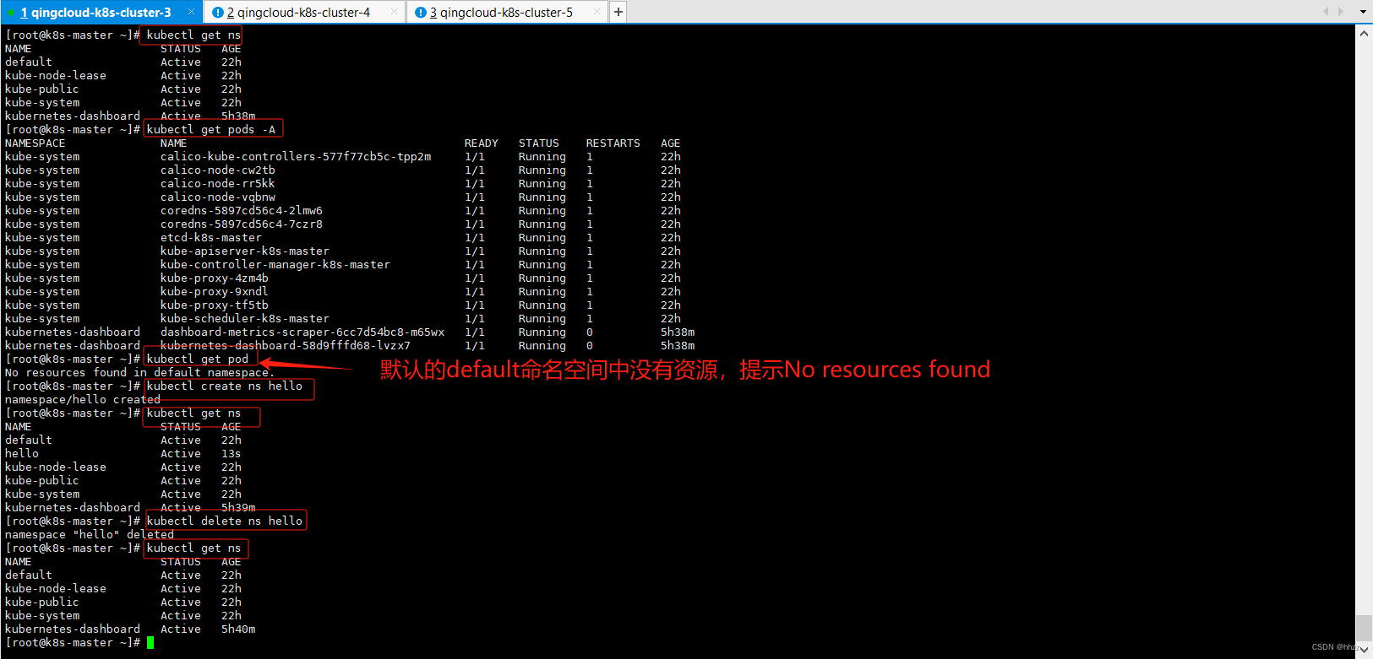Click the NAMESPACE column header
The image size is (1373, 659).
[35, 143]
